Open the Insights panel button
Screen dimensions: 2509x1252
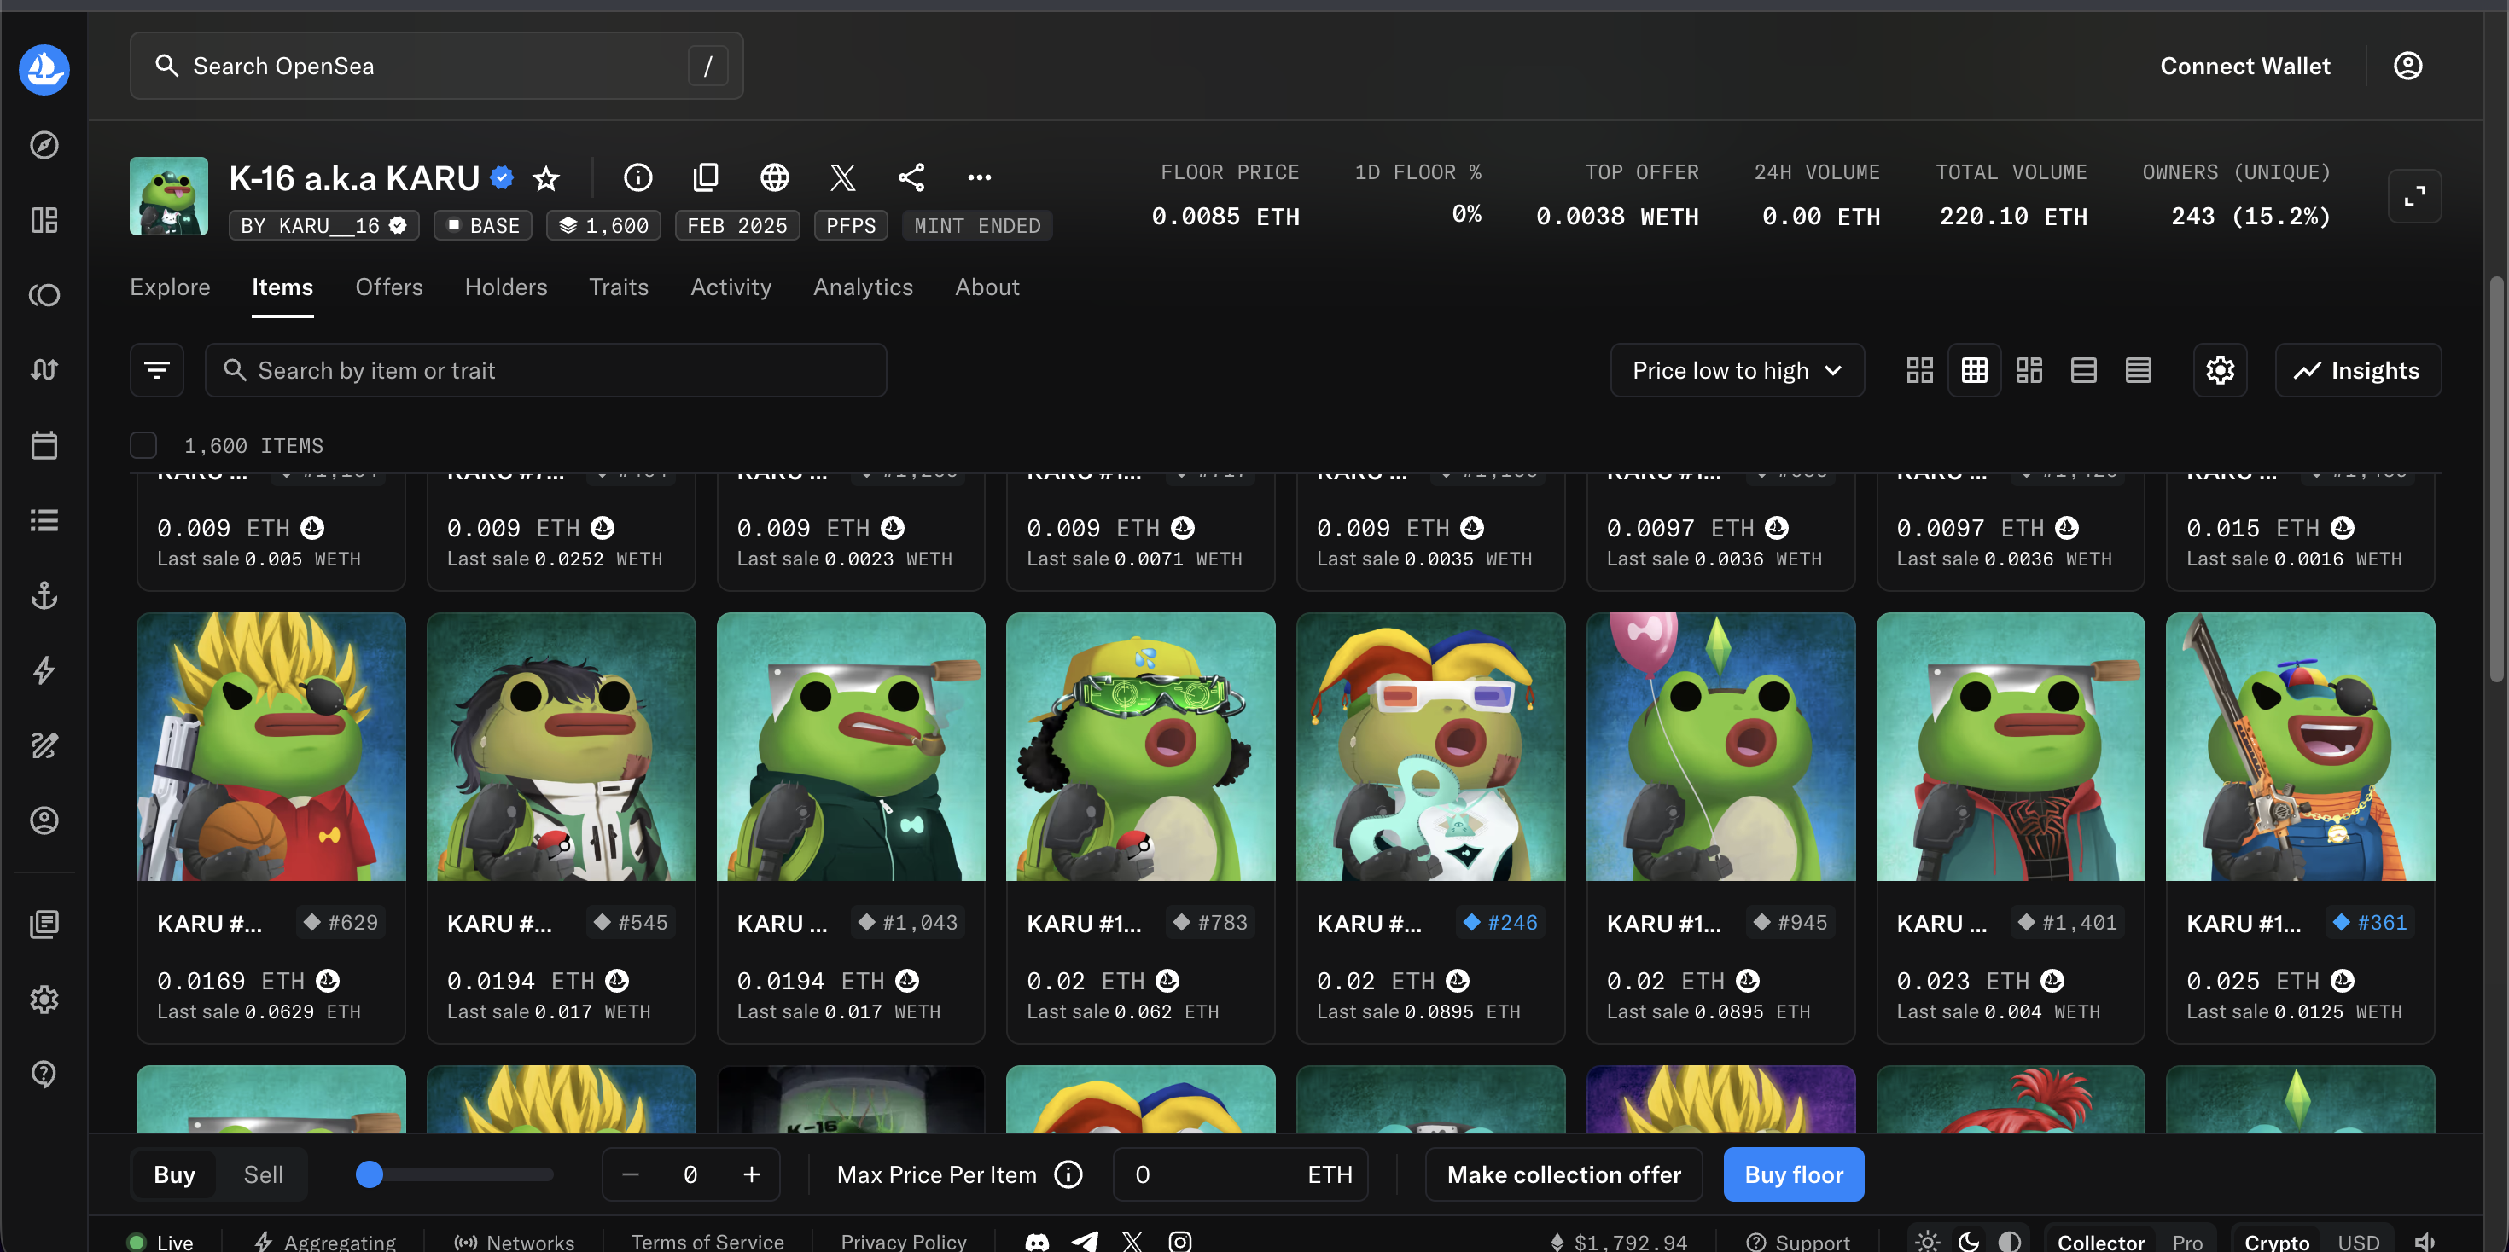2357,370
